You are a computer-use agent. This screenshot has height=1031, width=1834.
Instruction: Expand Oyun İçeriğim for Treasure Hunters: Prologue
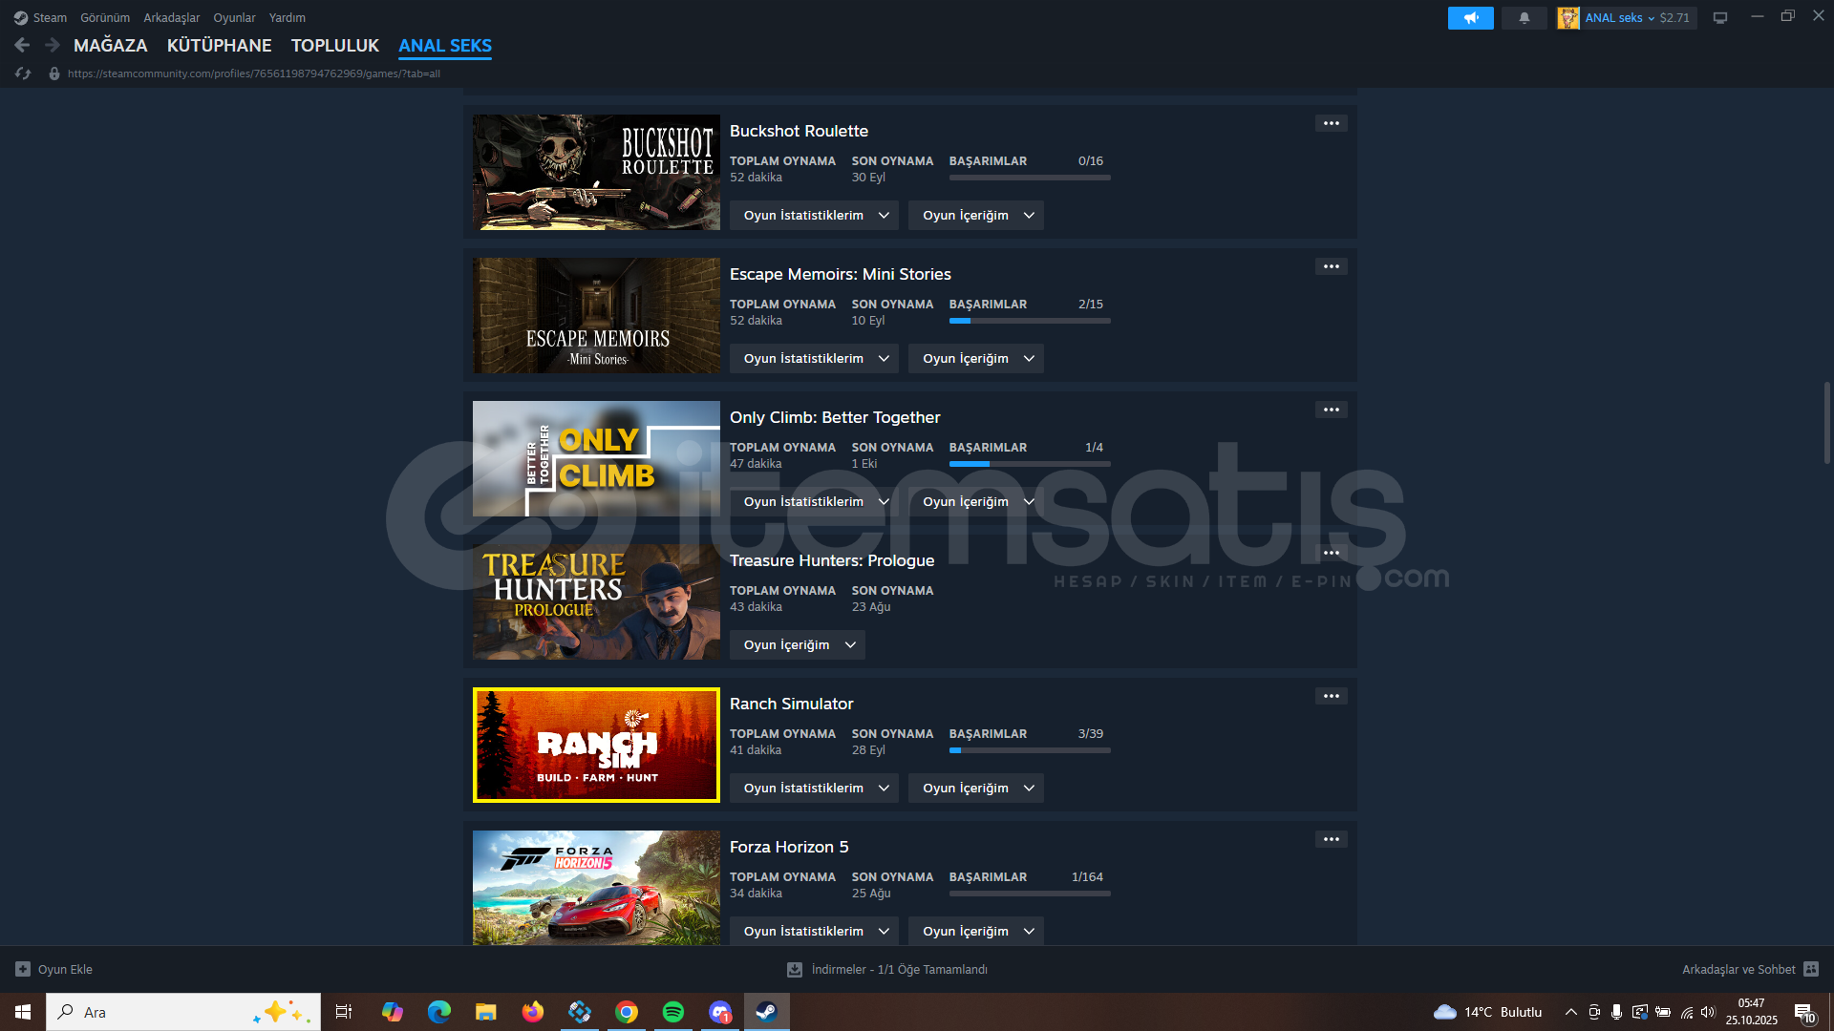[797, 645]
